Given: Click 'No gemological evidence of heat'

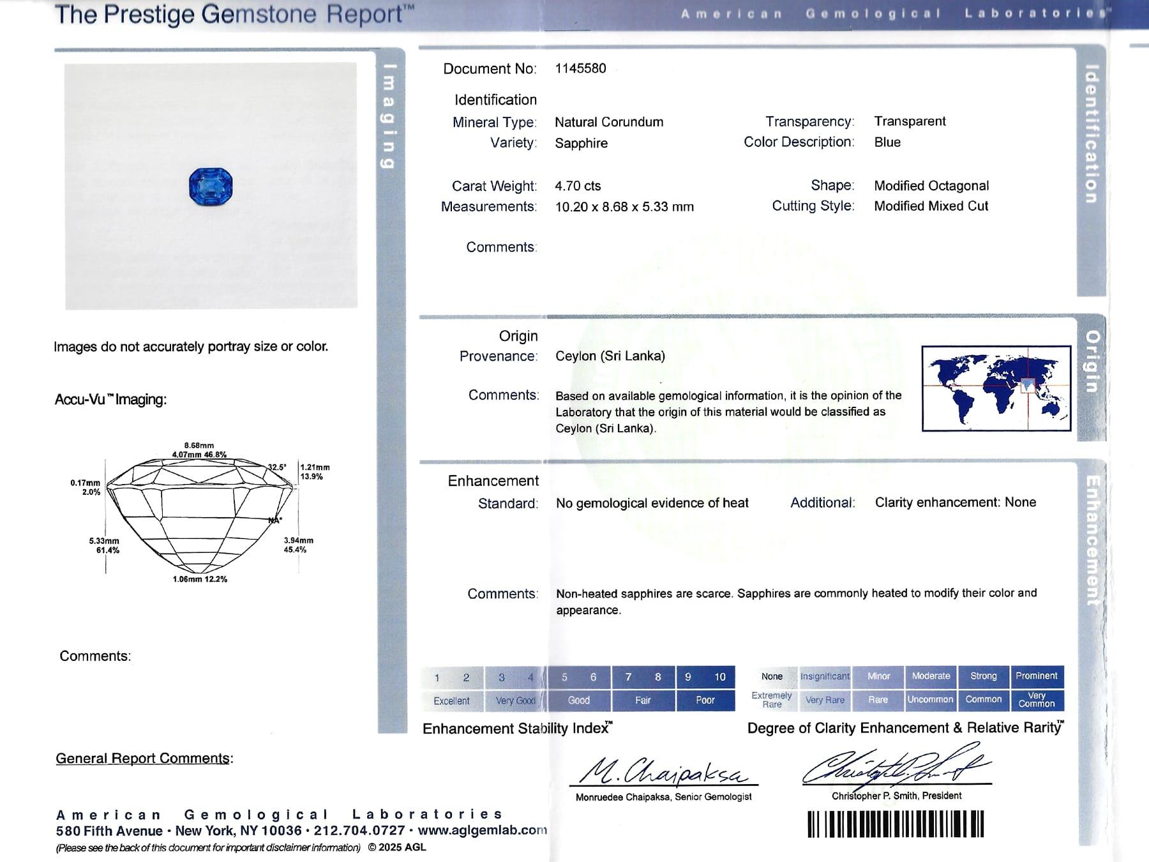Looking at the screenshot, I should click(x=652, y=503).
